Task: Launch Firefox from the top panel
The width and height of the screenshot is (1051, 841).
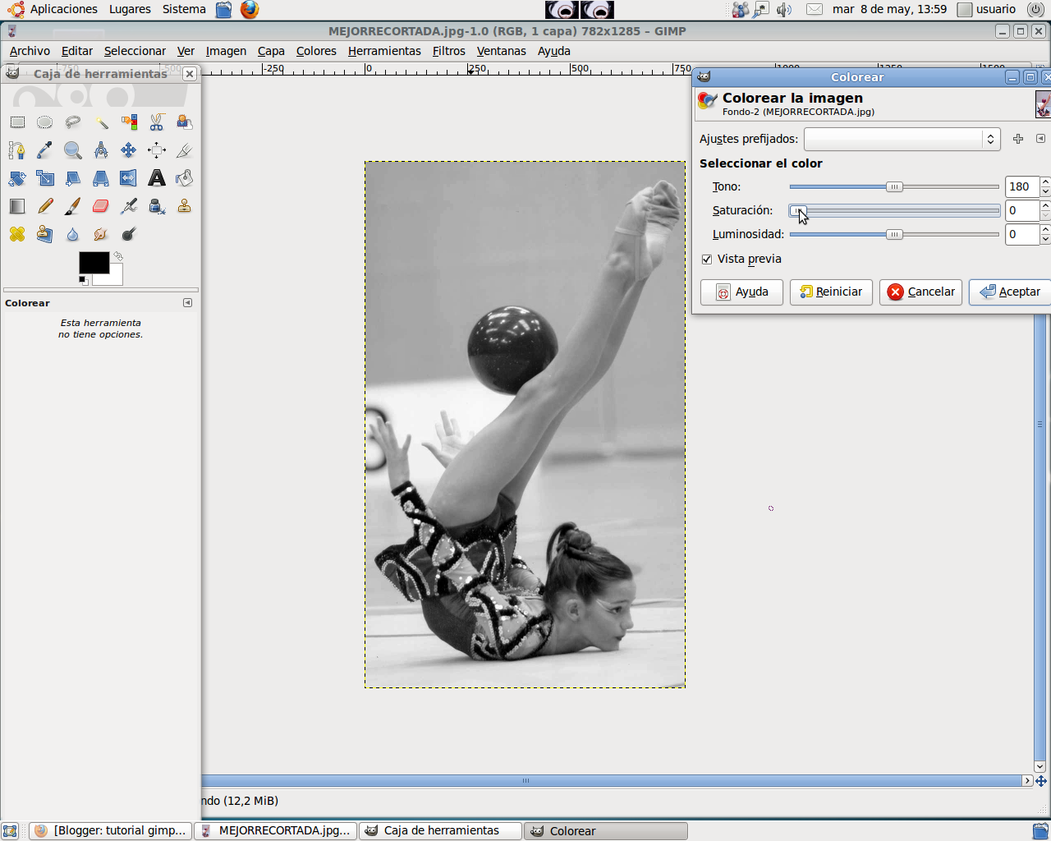Action: 250,10
